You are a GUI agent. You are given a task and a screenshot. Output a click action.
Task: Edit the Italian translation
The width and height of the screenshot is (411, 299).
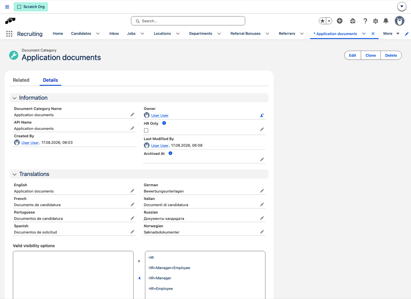(x=262, y=204)
